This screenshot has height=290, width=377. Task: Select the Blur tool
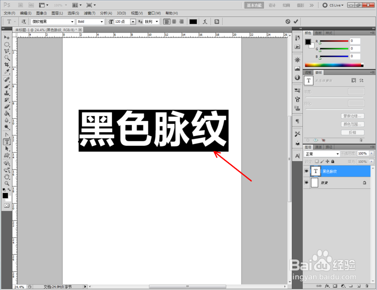(x=7, y=120)
